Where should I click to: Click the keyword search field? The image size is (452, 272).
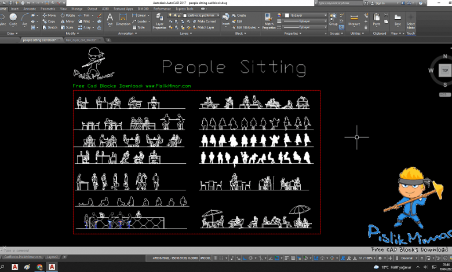pos(340,3)
